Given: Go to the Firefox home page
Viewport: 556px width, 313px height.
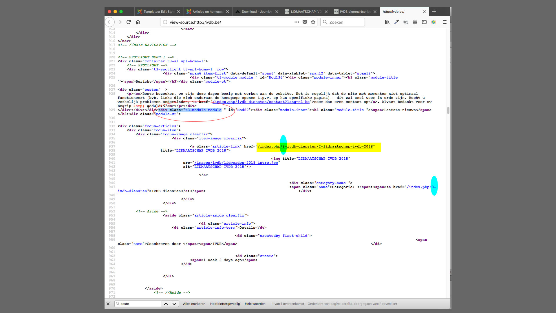Looking at the screenshot, I should 138,22.
